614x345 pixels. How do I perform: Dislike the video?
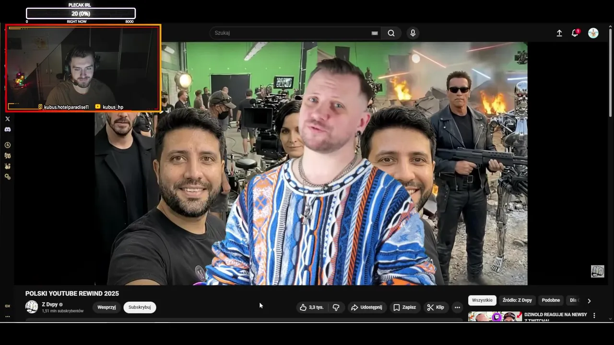tap(336, 307)
